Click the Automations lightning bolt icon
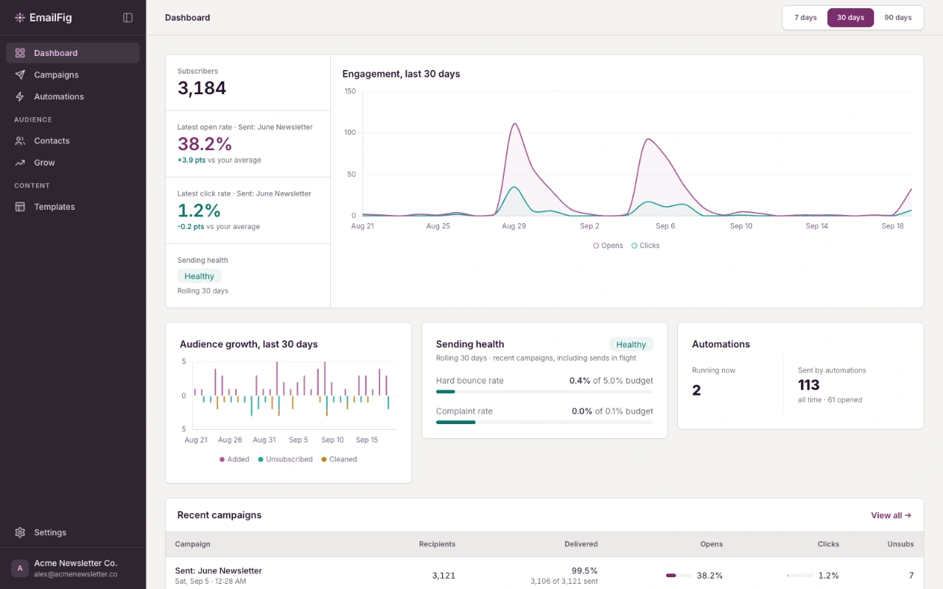 (x=20, y=96)
